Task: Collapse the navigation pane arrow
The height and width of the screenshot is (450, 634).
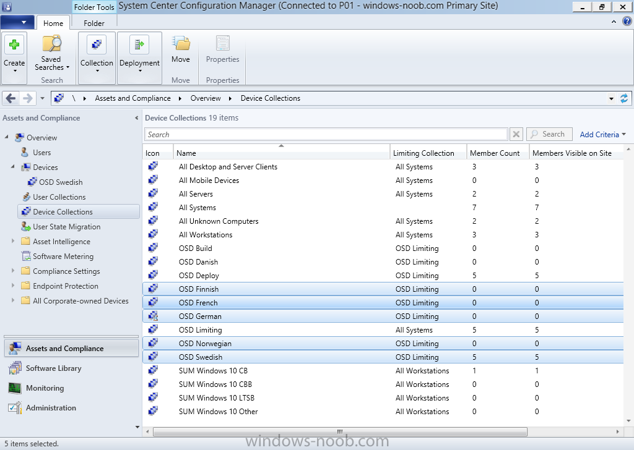Action: (136, 118)
